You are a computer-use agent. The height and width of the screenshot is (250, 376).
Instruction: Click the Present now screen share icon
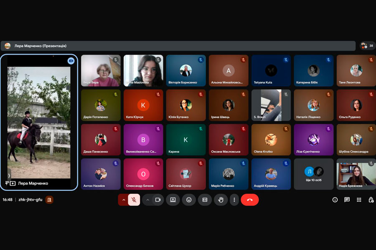pos(173,200)
